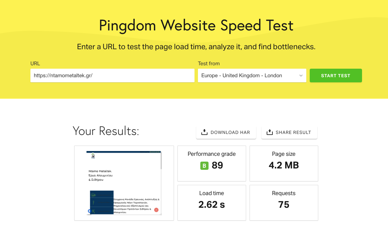The height and width of the screenshot is (232, 388).
Task: Click the share icon on Share Result
Action: point(270,132)
